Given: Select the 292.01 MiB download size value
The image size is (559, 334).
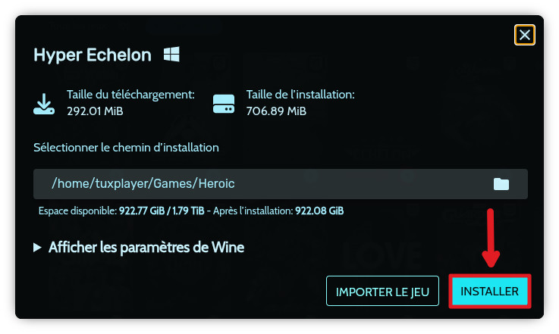Looking at the screenshot, I should click(x=95, y=111).
